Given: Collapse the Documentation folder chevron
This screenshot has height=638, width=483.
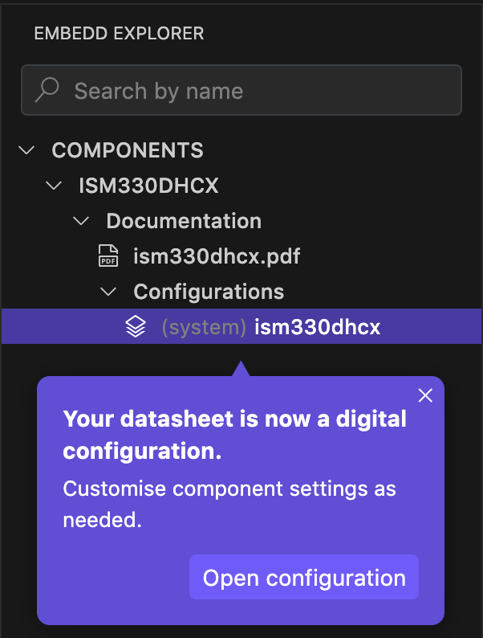Looking at the screenshot, I should (81, 221).
